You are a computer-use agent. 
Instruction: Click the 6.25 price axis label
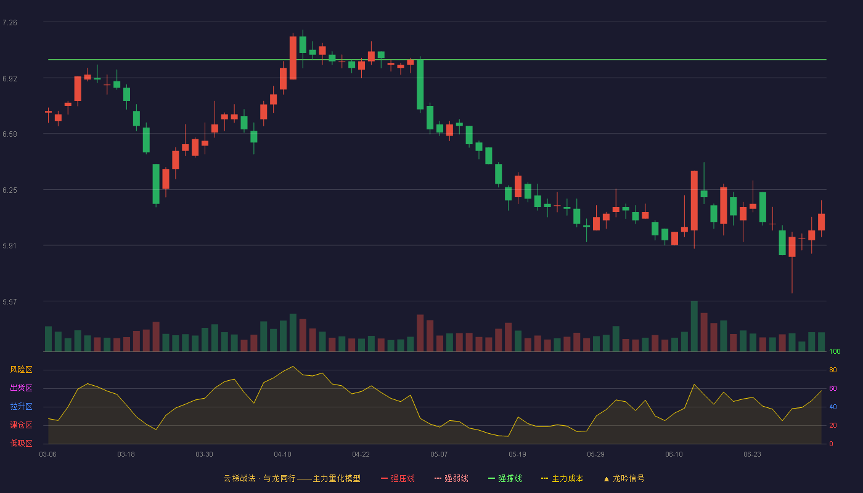coord(10,190)
